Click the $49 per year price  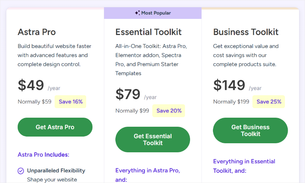pyautogui.click(x=39, y=85)
